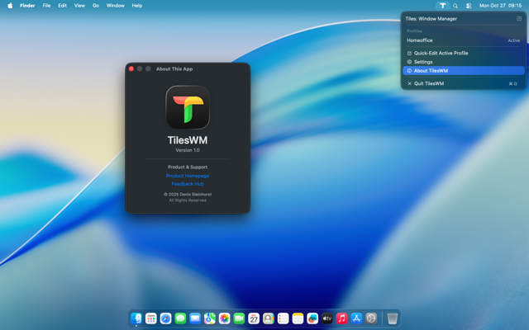Viewport: 529px width, 330px height.
Task: Open Photos app from dock
Action: tap(224, 318)
